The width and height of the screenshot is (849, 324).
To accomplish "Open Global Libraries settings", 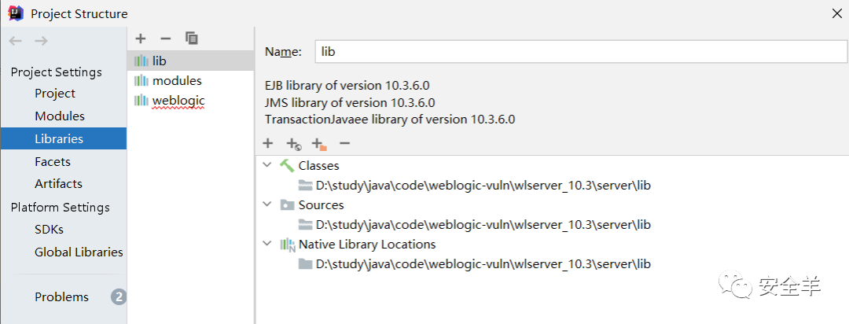I will [x=79, y=252].
